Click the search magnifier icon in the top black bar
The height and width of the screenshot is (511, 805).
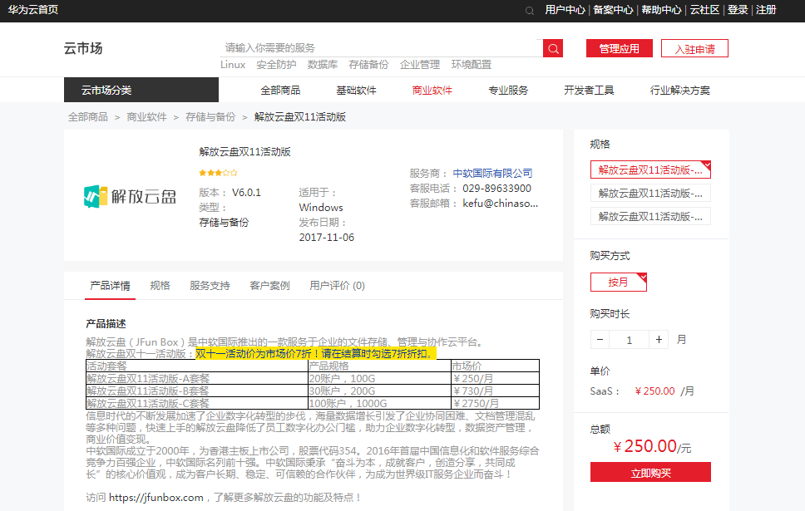[530, 11]
